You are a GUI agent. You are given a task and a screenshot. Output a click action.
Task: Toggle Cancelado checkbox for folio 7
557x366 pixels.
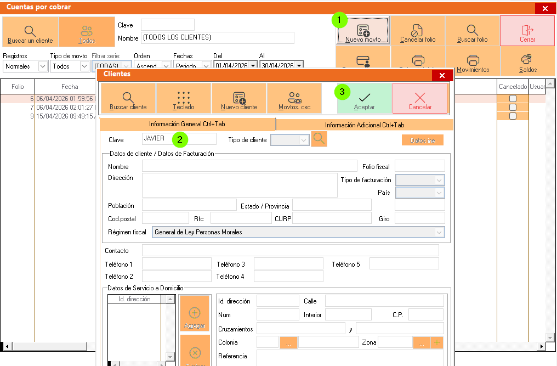point(513,107)
